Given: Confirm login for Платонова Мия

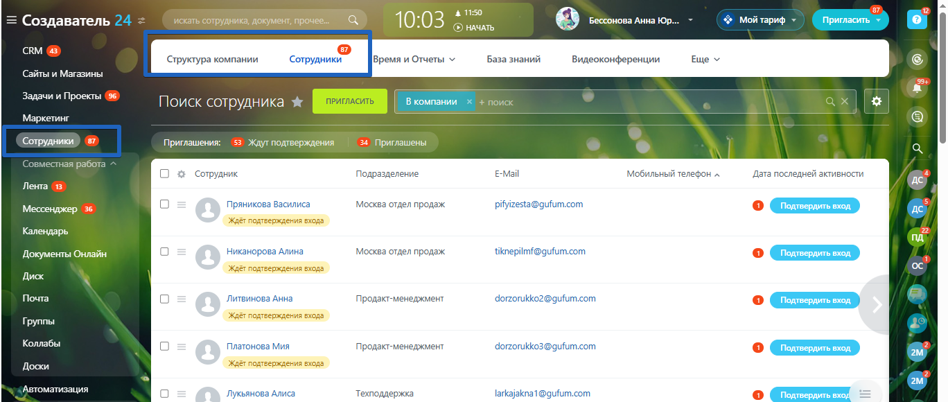Looking at the screenshot, I should [x=815, y=348].
